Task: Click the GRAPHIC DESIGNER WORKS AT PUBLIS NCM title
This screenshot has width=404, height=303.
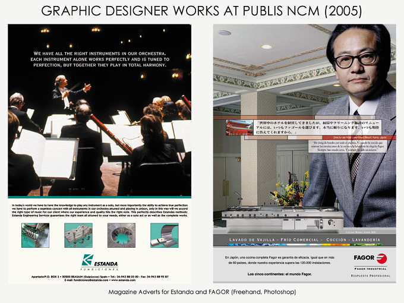Action: (x=201, y=11)
